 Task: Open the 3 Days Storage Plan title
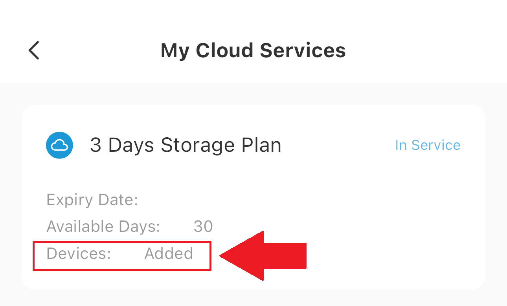coord(186,145)
